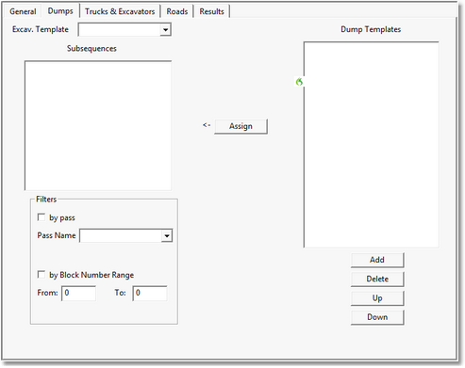
Task: Tick the by Block Number Range checkbox
Action: click(x=42, y=275)
